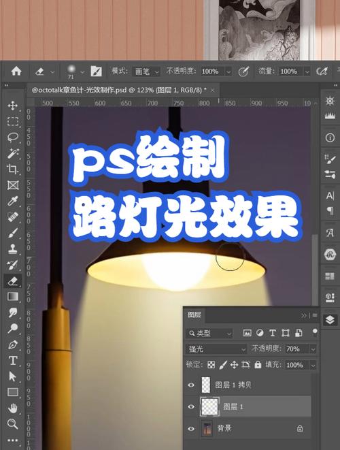Filter layers by adjustment layers icon
340x450 pixels.
coord(260,333)
